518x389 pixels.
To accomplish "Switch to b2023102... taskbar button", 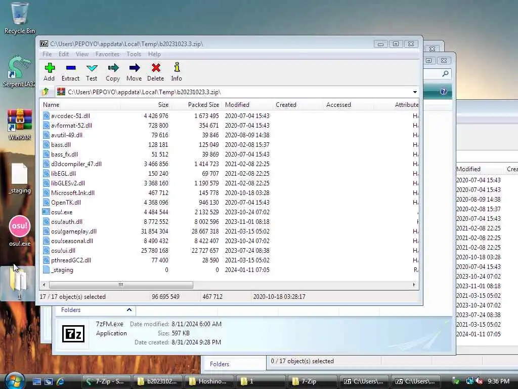I will pyautogui.click(x=158, y=381).
